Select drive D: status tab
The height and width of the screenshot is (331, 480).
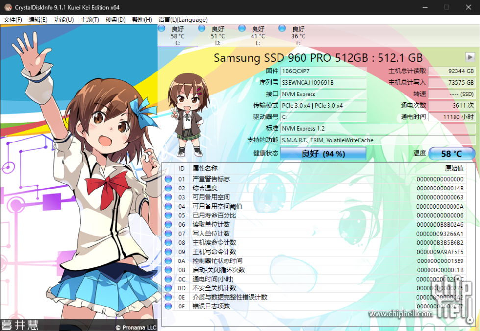click(218, 36)
